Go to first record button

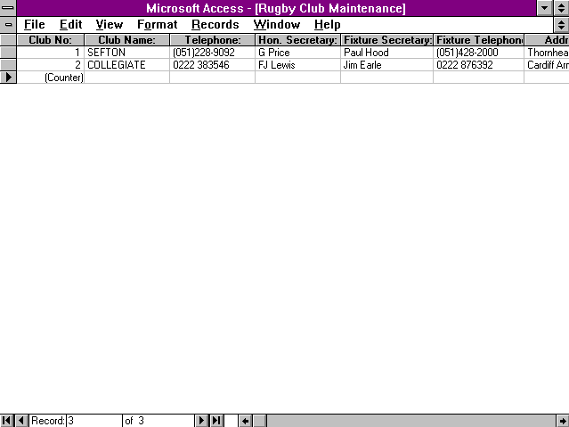click(x=7, y=421)
